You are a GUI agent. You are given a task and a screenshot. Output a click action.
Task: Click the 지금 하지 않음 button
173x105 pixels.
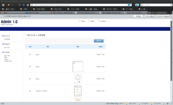tap(163, 16)
